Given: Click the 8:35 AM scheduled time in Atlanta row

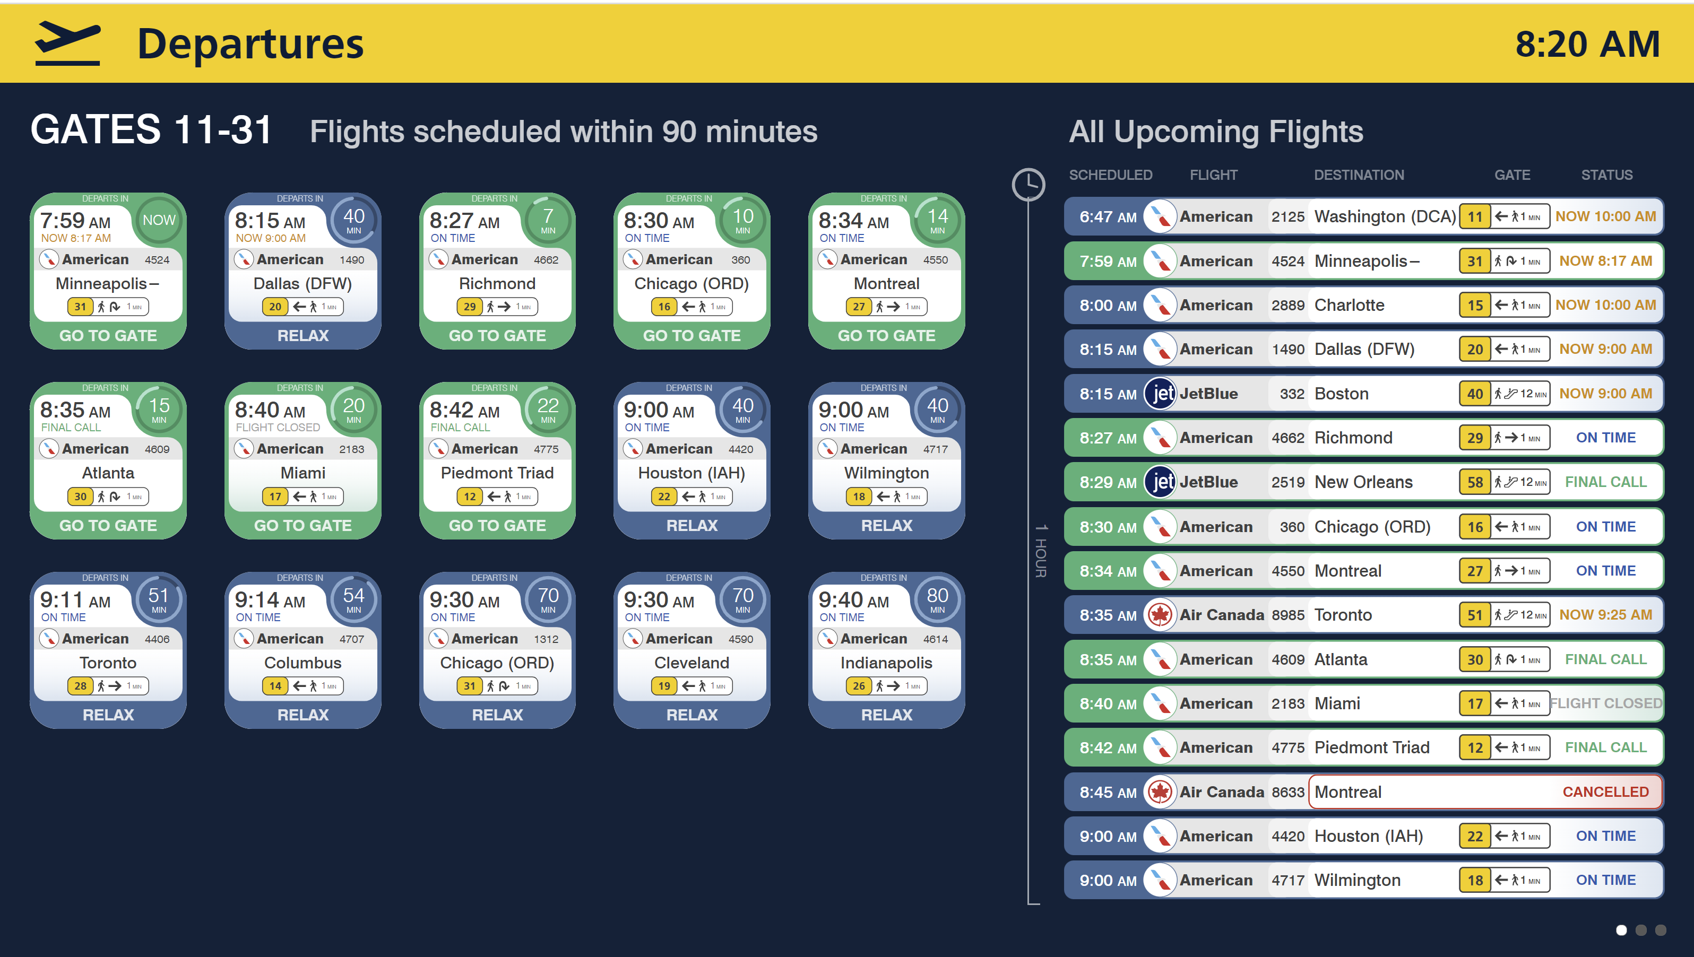Looking at the screenshot, I should point(1108,659).
